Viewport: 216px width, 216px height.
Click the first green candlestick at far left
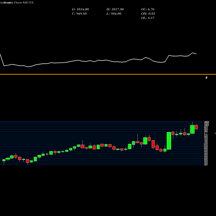pos(4,160)
